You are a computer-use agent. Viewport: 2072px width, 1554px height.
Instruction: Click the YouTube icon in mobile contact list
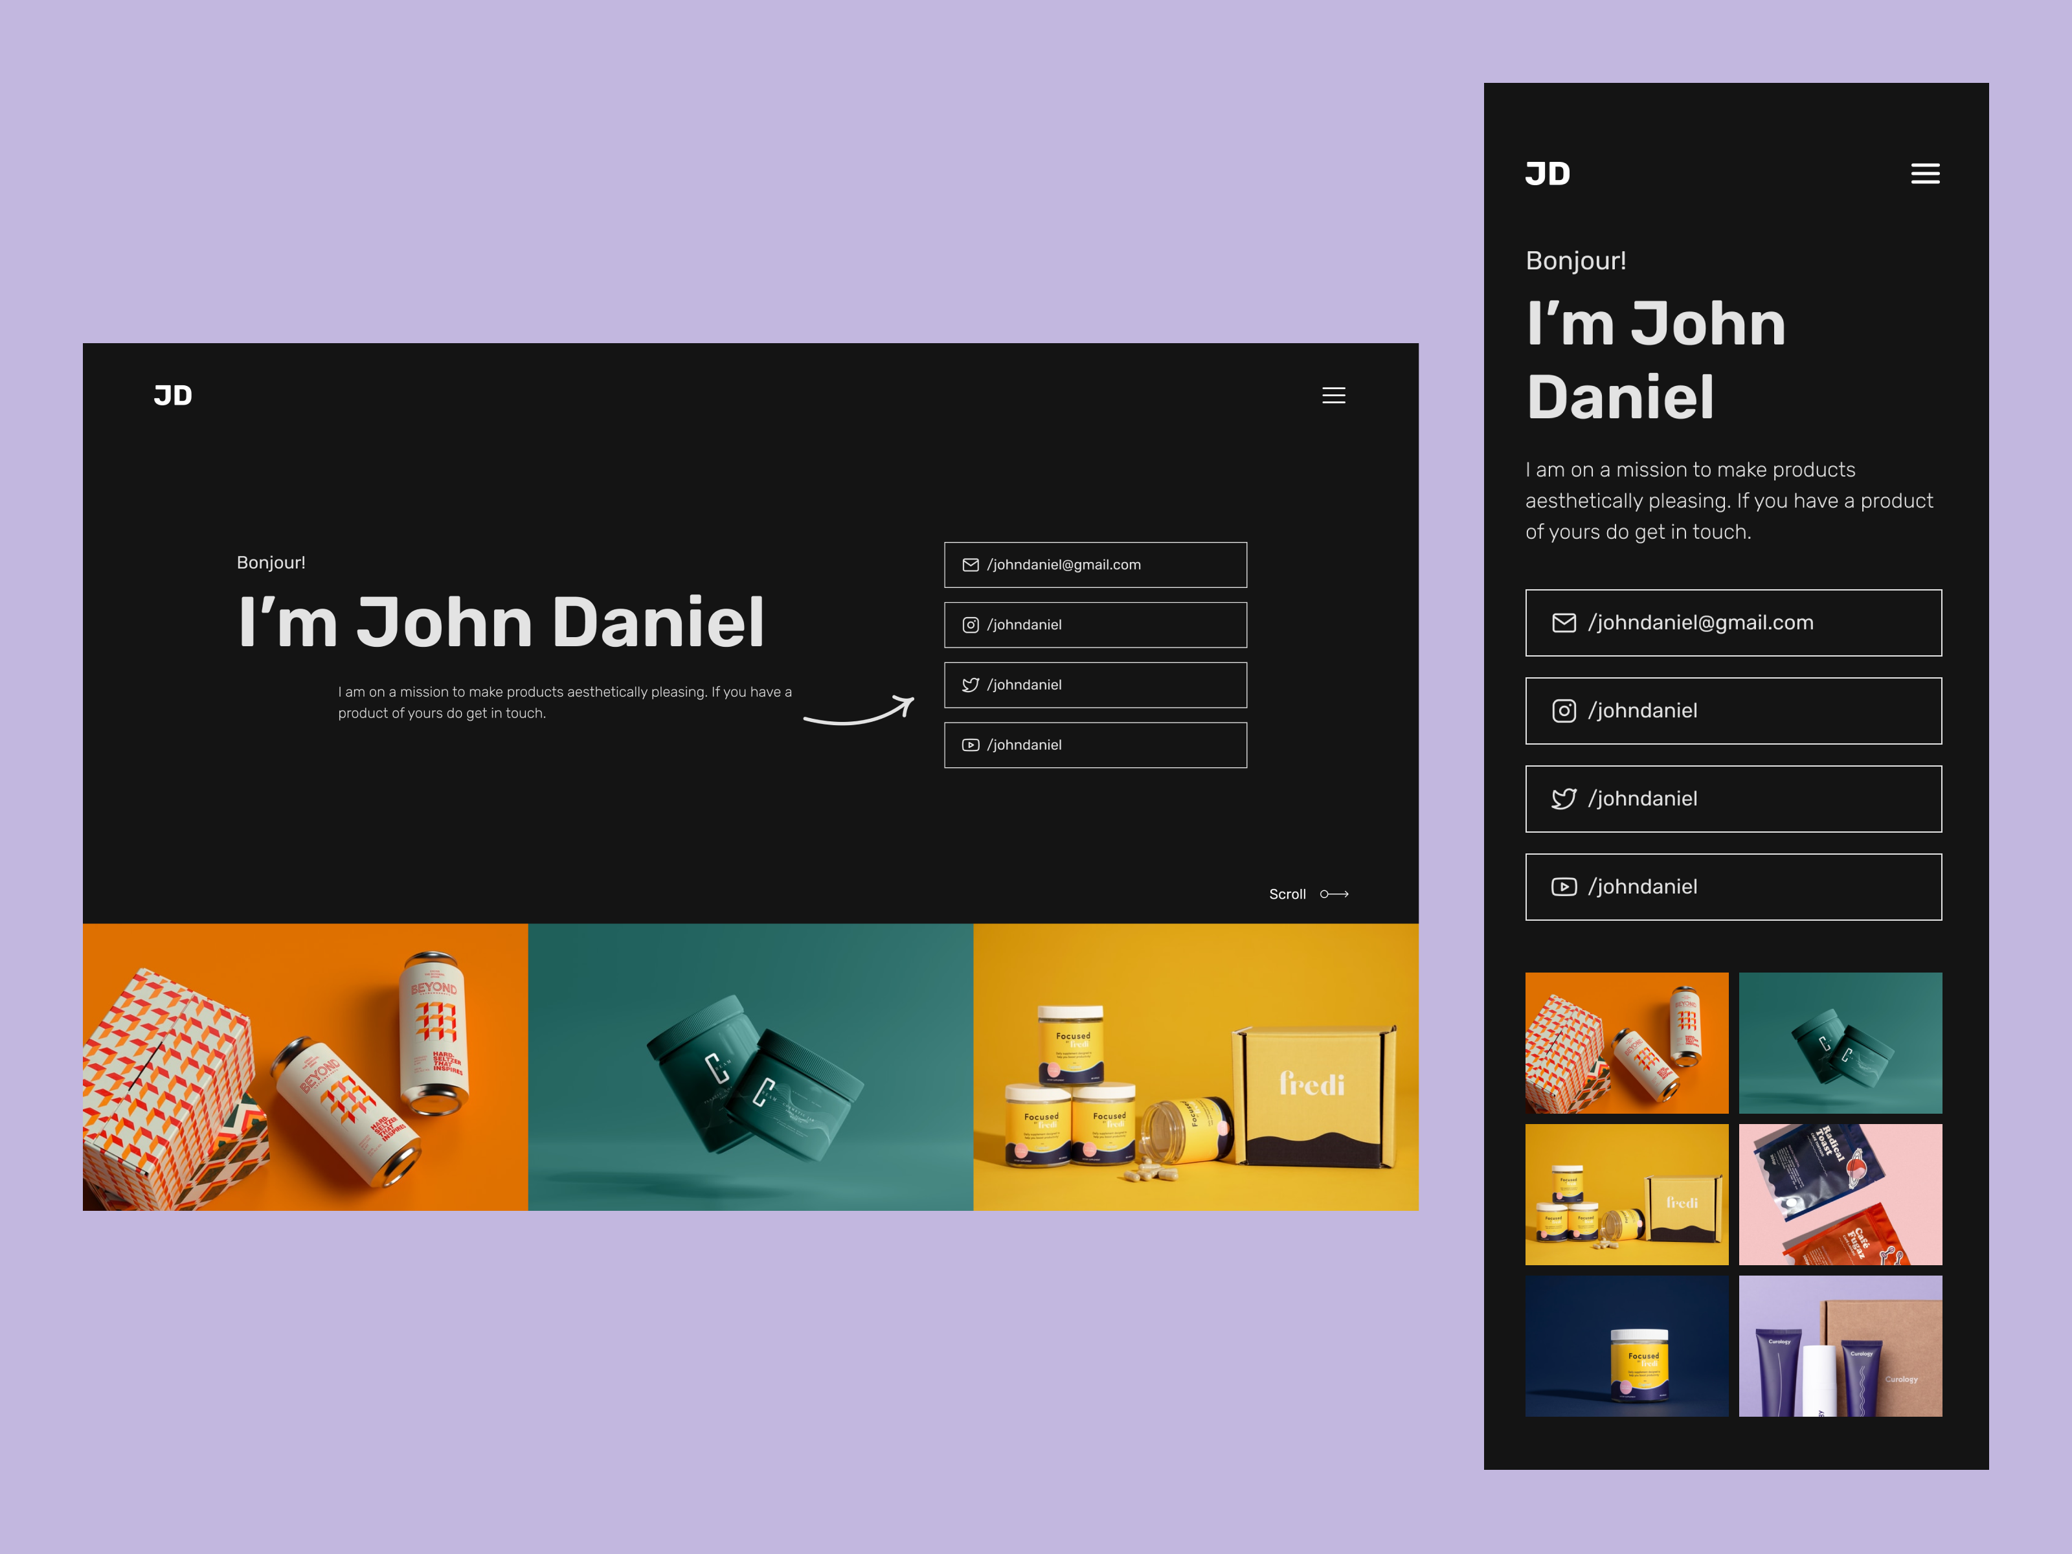coord(1563,887)
